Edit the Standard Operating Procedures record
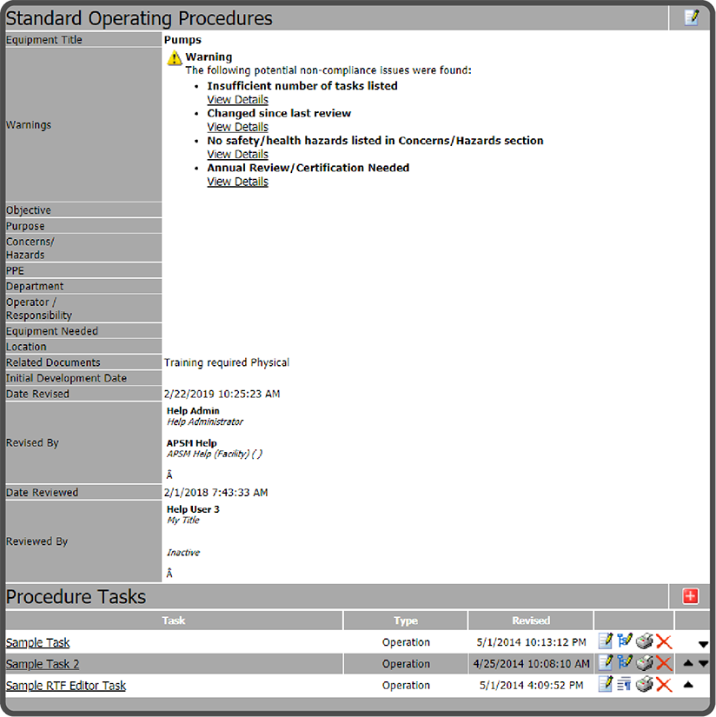The height and width of the screenshot is (717, 716). [x=691, y=17]
